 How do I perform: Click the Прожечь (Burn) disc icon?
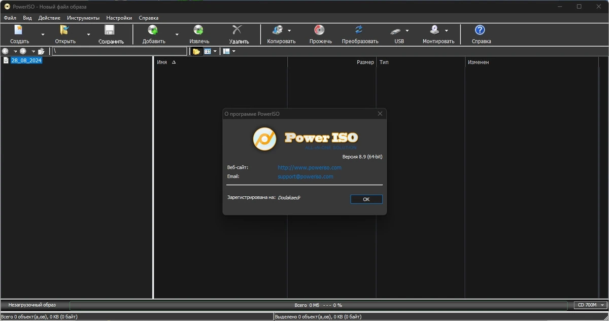[320, 30]
